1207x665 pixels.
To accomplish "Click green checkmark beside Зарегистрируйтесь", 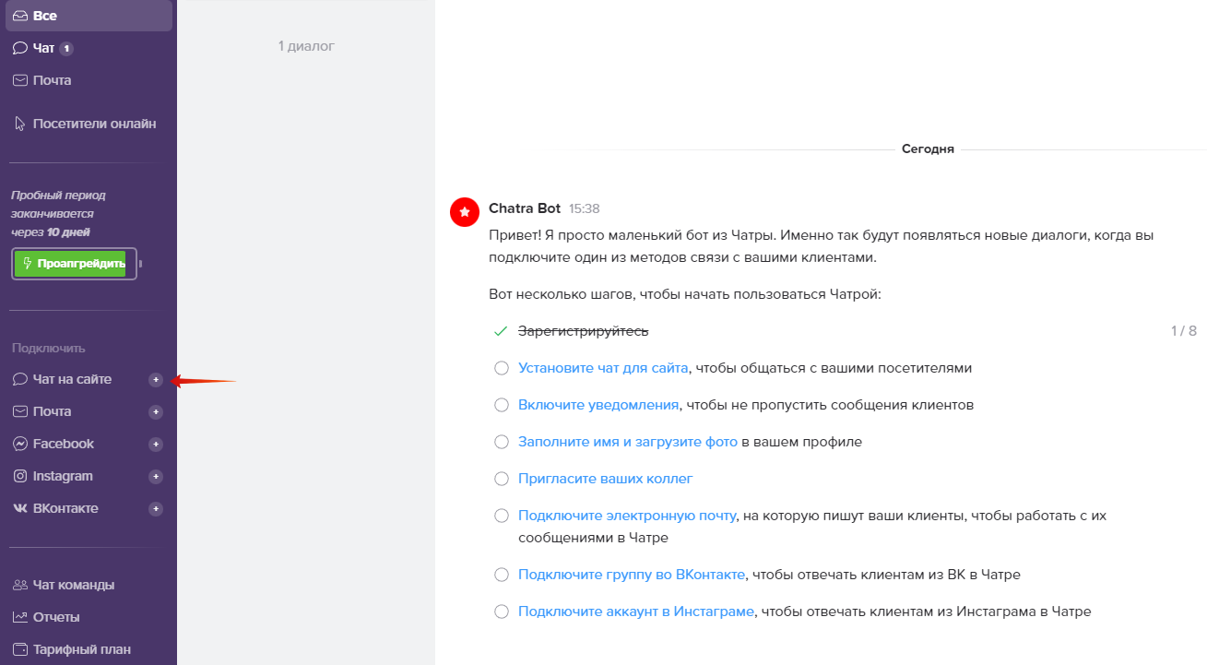I will (x=502, y=331).
